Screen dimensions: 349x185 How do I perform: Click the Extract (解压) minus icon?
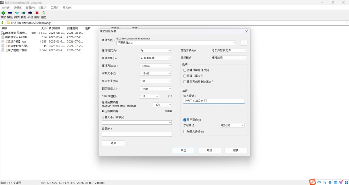point(10,13)
